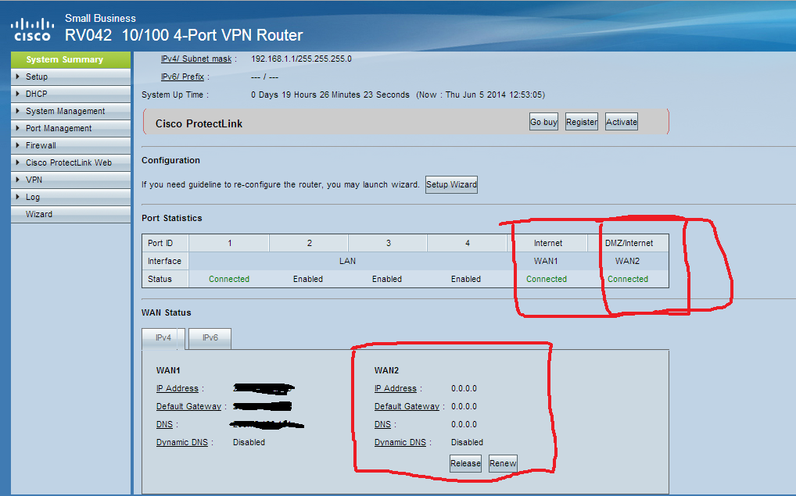Image resolution: width=796 pixels, height=496 pixels.
Task: Expand the DHCP menu arrow
Action: tap(18, 94)
